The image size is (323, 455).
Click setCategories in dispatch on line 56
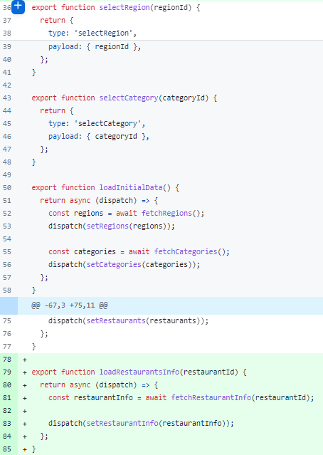point(114,264)
